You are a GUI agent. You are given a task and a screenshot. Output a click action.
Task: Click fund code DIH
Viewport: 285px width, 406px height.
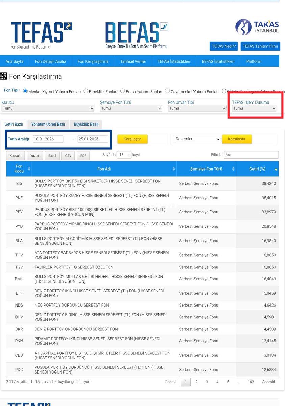pyautogui.click(x=19, y=293)
